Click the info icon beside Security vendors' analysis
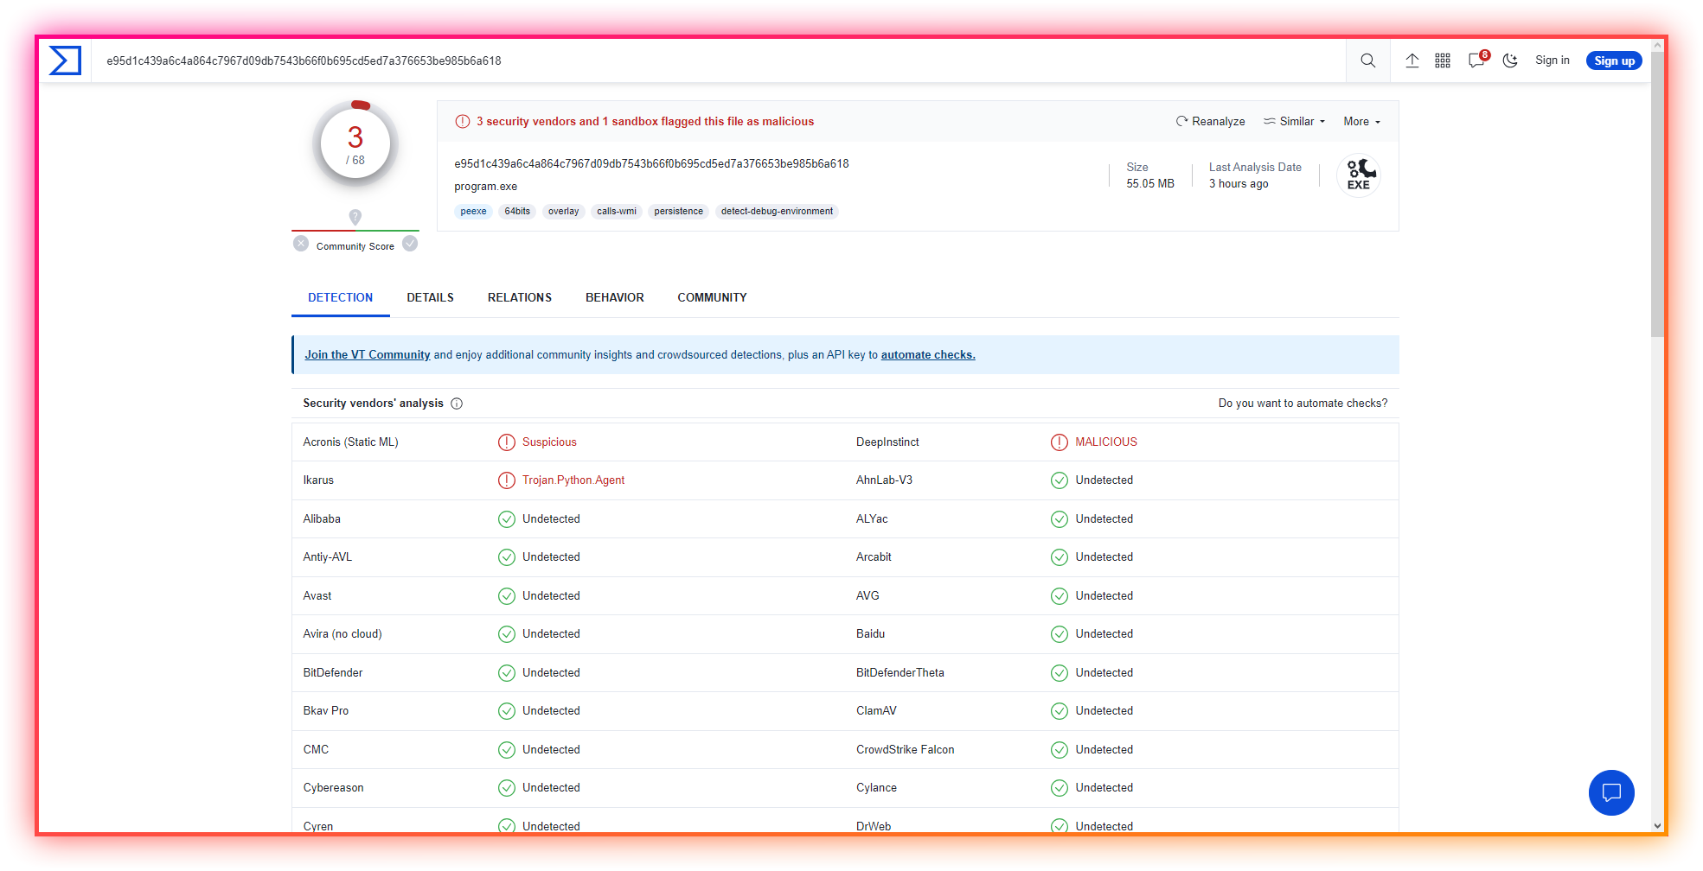Viewport: 1703px width, 871px height. click(x=457, y=404)
